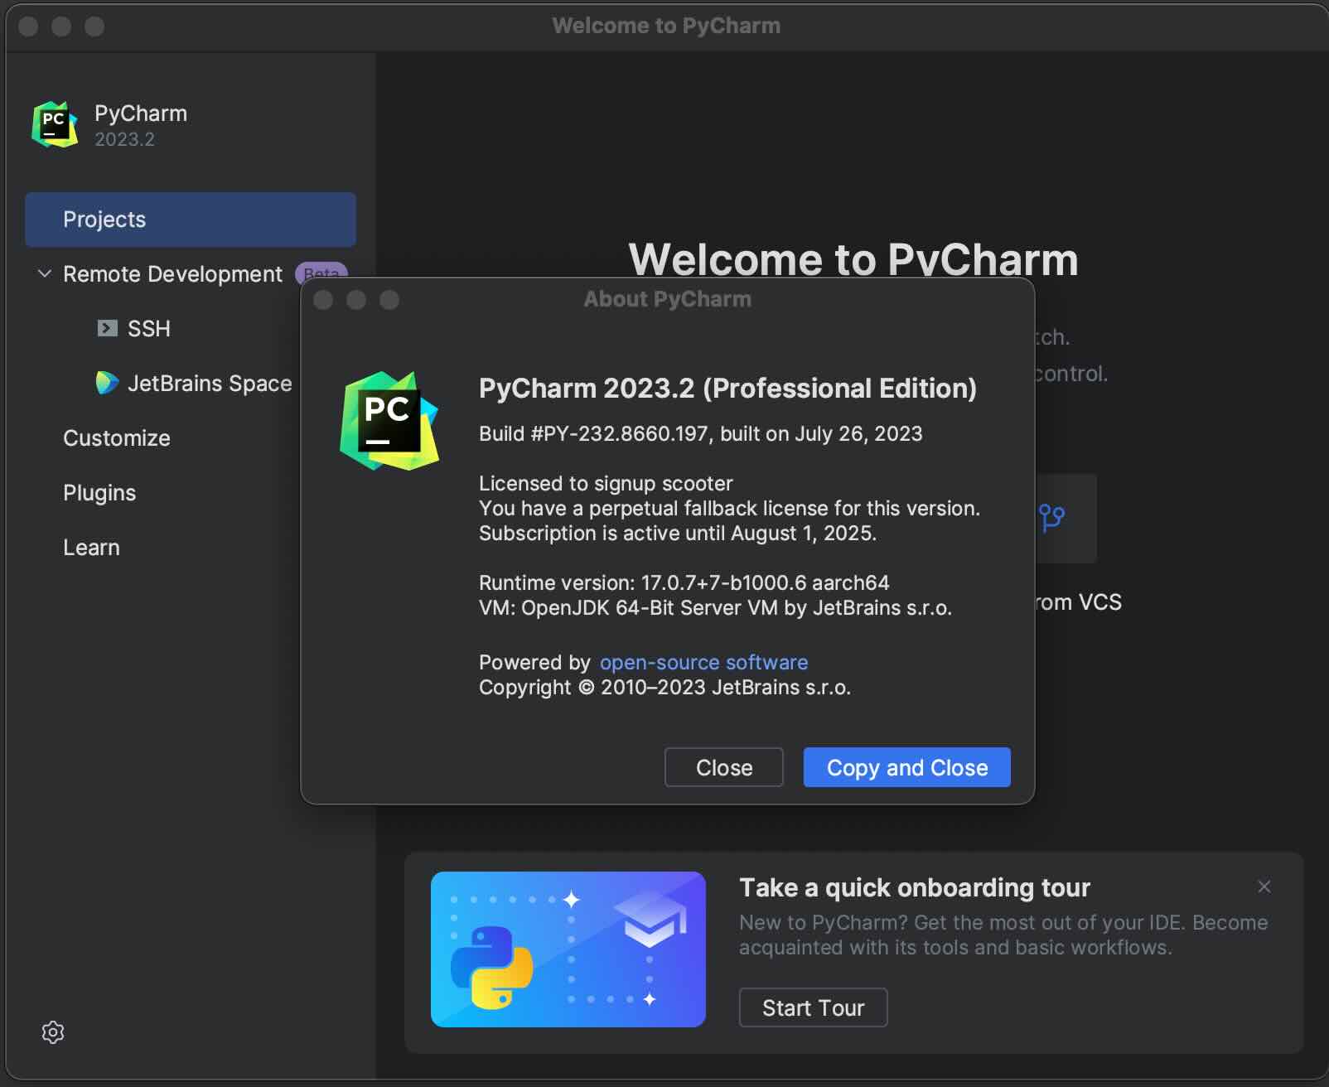The width and height of the screenshot is (1329, 1087).
Task: Click the Python onboarding tour illustration
Action: [568, 949]
